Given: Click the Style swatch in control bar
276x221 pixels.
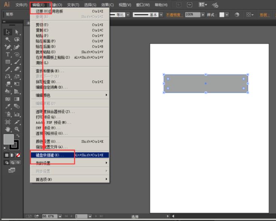Looking at the screenshot, I should pyautogui.click(x=222, y=15).
